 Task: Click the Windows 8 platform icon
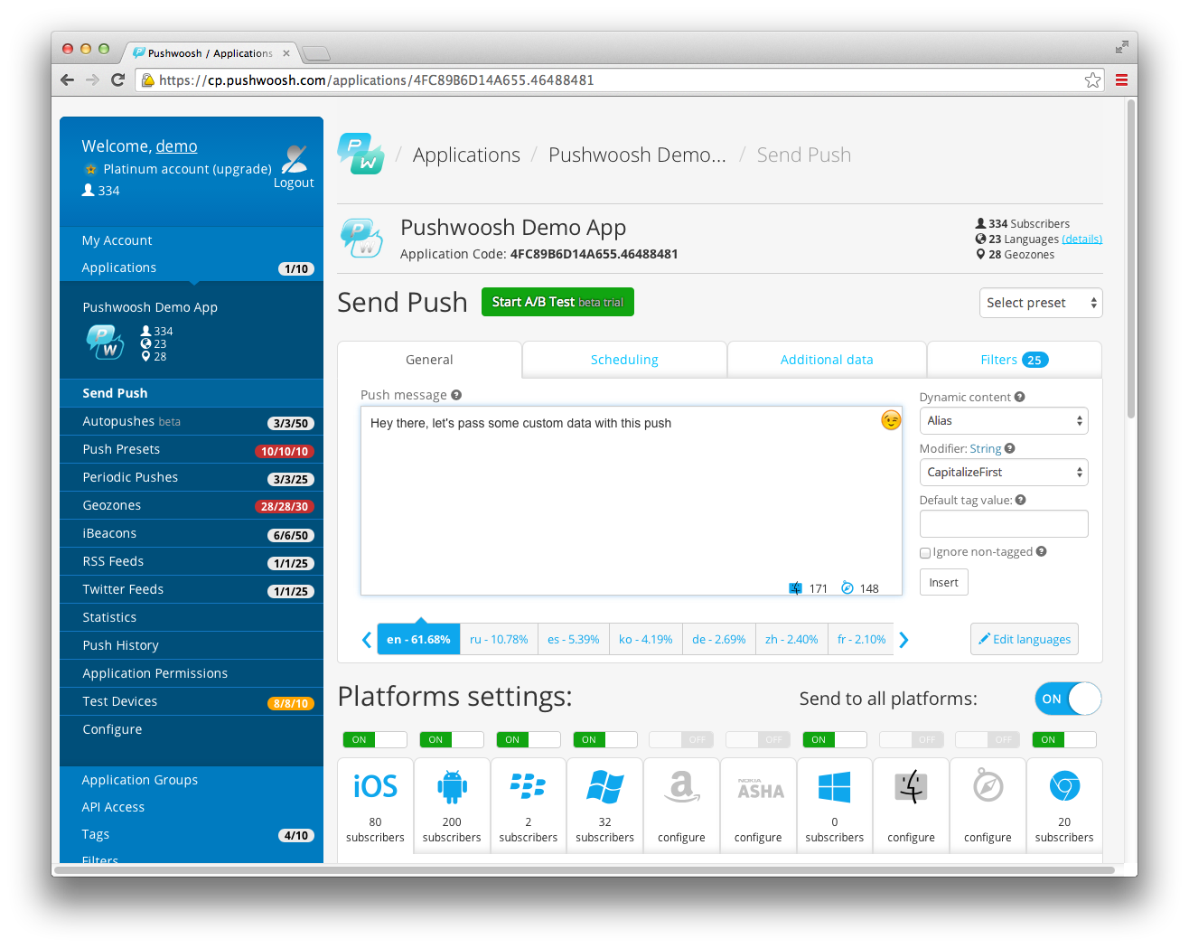coord(834,787)
